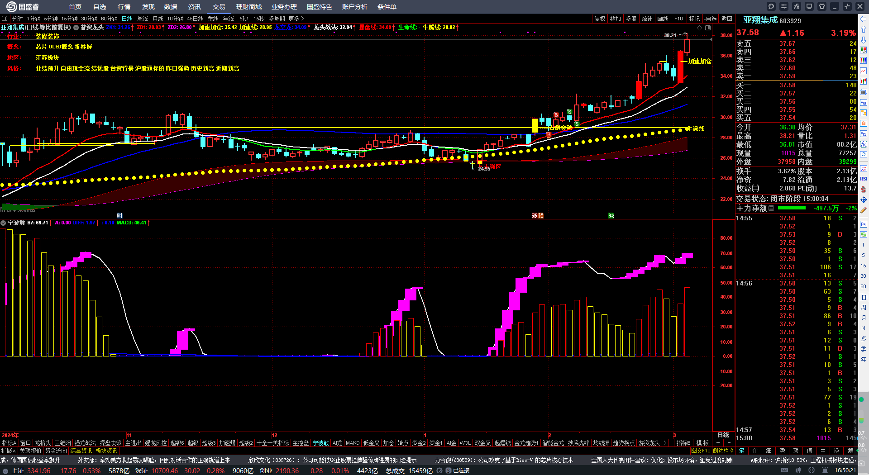The height and width of the screenshot is (475, 869).
Task: Click the 模板 template button
Action: (702, 443)
